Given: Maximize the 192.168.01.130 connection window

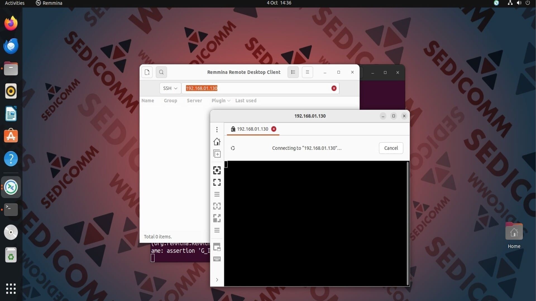Looking at the screenshot, I should coord(394,116).
